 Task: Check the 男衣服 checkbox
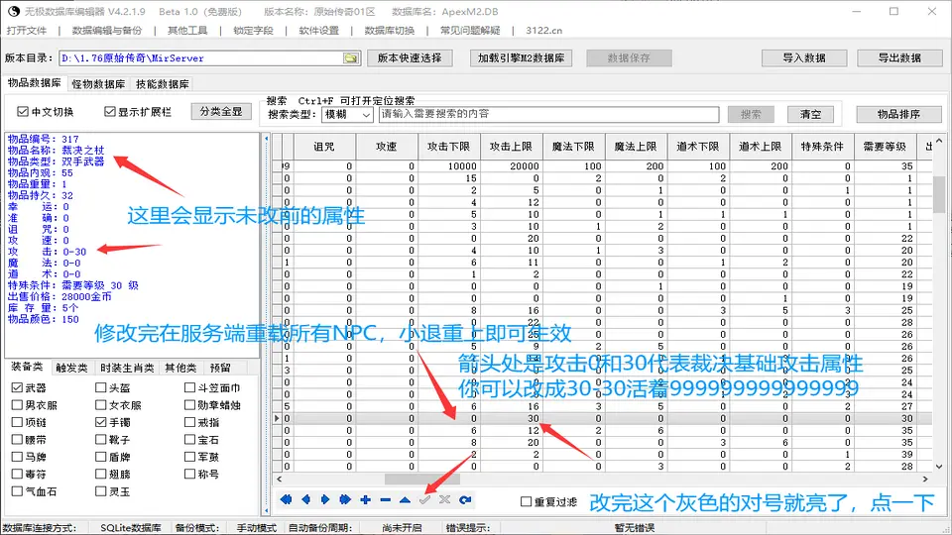(x=17, y=404)
